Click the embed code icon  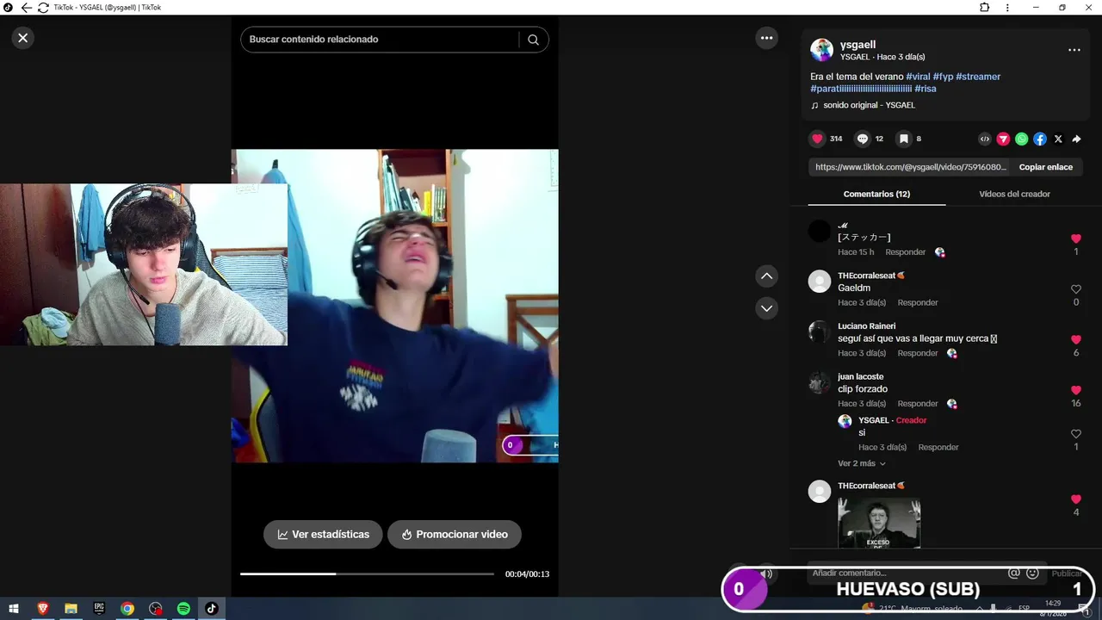(x=985, y=139)
